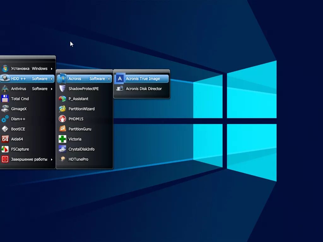Launch Acronis Disk Director
The width and height of the screenshot is (323, 242).
click(142, 89)
